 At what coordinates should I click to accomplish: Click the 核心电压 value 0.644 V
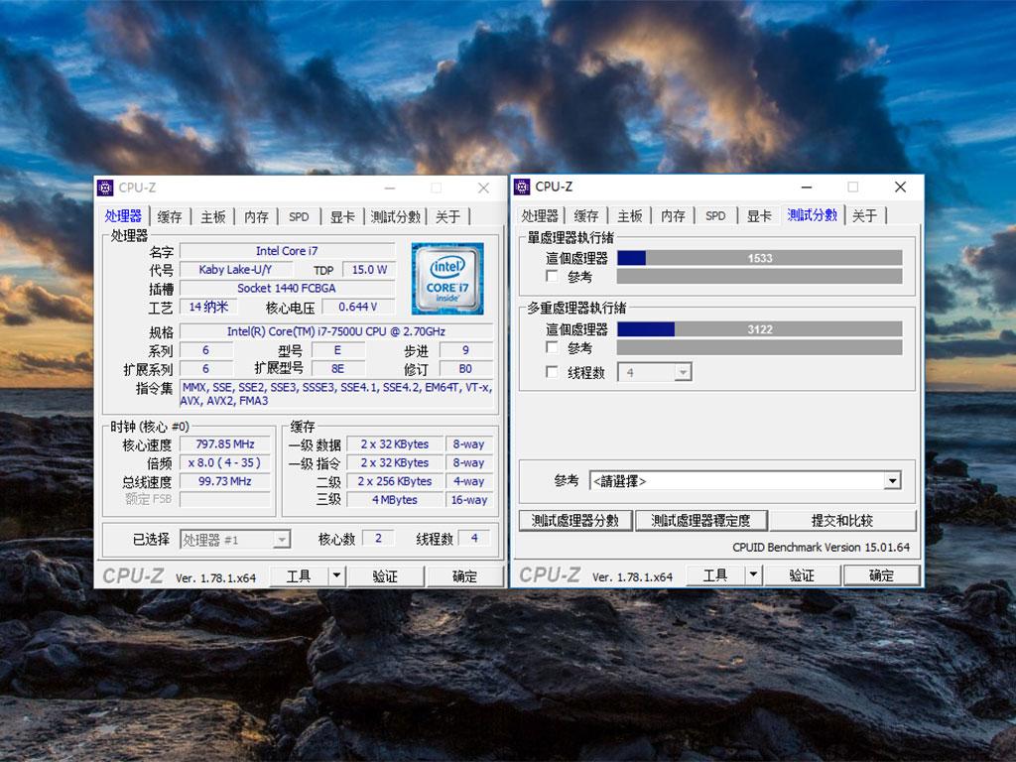click(358, 307)
